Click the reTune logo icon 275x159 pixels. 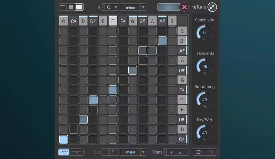[212, 7]
